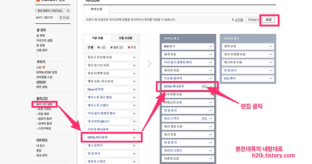The width and height of the screenshot is (312, 164).
Task: Open 화면 설정 menu item
Action: pos(42,87)
